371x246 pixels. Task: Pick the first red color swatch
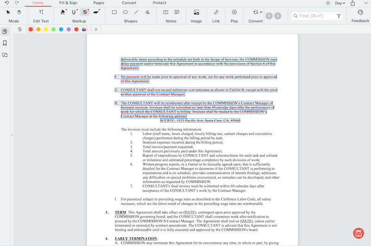pos(31,29)
